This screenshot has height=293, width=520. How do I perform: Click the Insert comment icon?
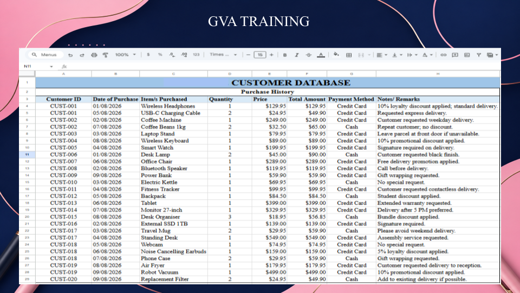pyautogui.click(x=455, y=55)
